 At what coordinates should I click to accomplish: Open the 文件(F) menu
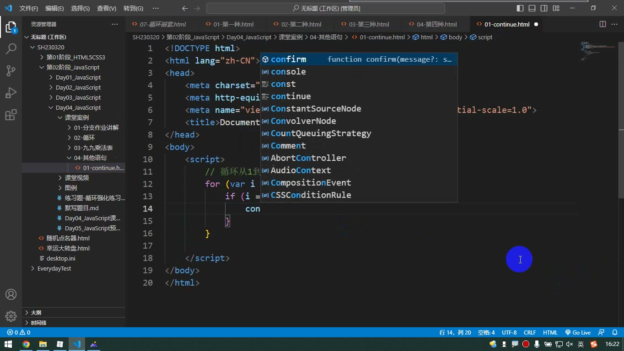(29, 8)
